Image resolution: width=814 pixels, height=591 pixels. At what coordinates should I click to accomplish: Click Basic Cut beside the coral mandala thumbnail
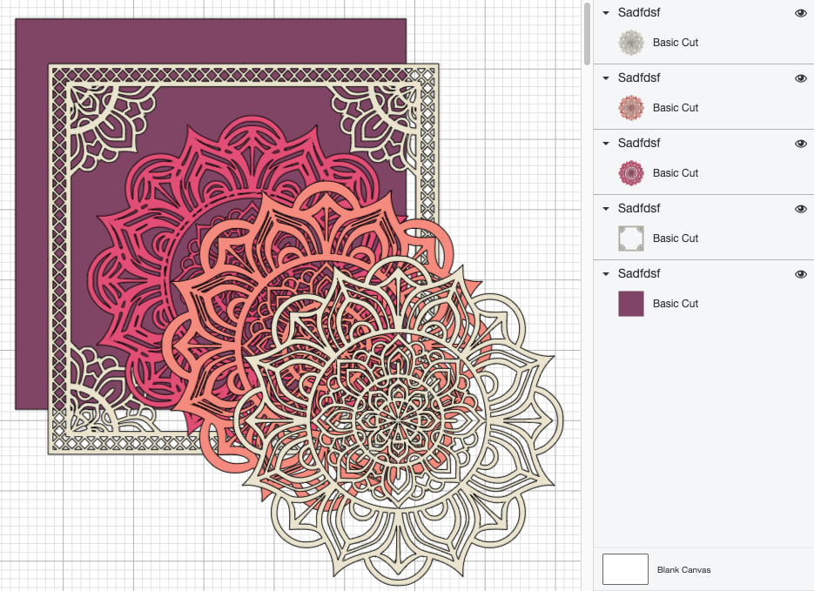tap(676, 108)
